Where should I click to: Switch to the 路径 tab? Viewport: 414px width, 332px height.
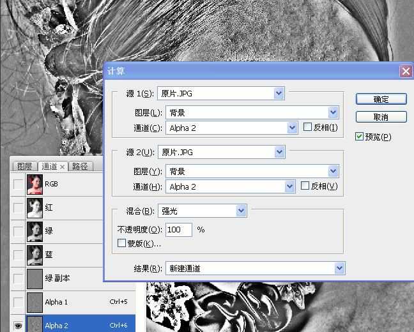[x=80, y=166]
